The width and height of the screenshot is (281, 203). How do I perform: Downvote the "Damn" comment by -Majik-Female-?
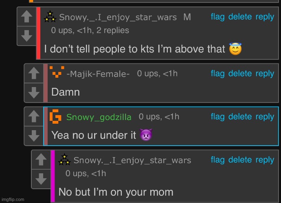(34, 92)
